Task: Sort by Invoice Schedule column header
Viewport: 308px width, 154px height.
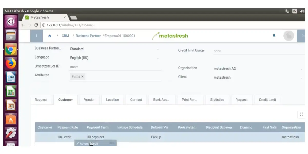Action: tap(130, 127)
